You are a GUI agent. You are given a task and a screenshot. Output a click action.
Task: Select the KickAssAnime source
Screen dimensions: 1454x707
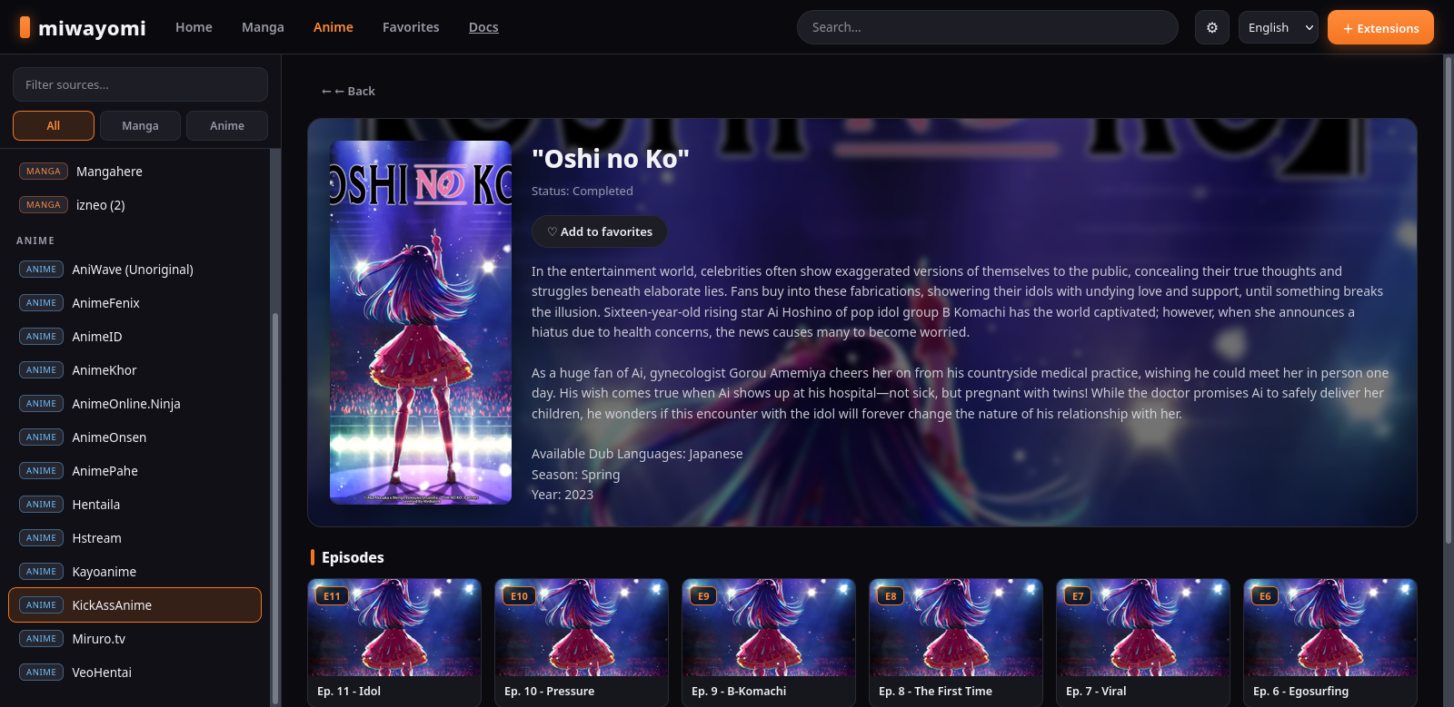point(135,605)
